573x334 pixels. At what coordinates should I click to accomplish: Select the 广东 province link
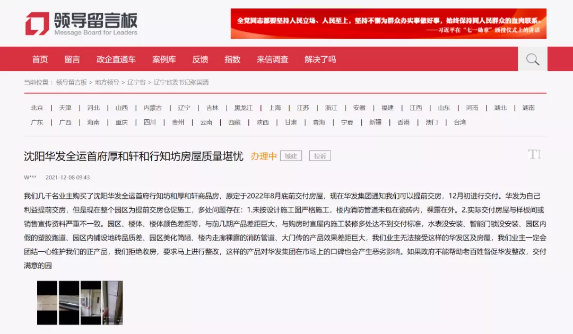tap(37, 122)
